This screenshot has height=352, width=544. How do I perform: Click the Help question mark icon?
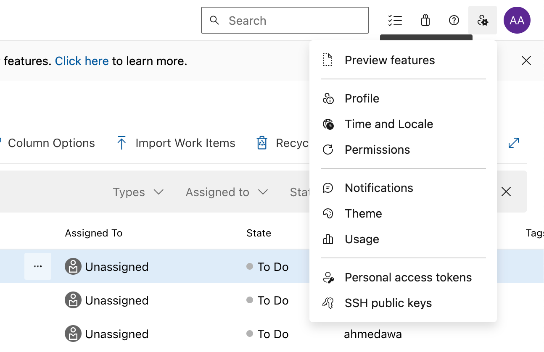click(454, 20)
